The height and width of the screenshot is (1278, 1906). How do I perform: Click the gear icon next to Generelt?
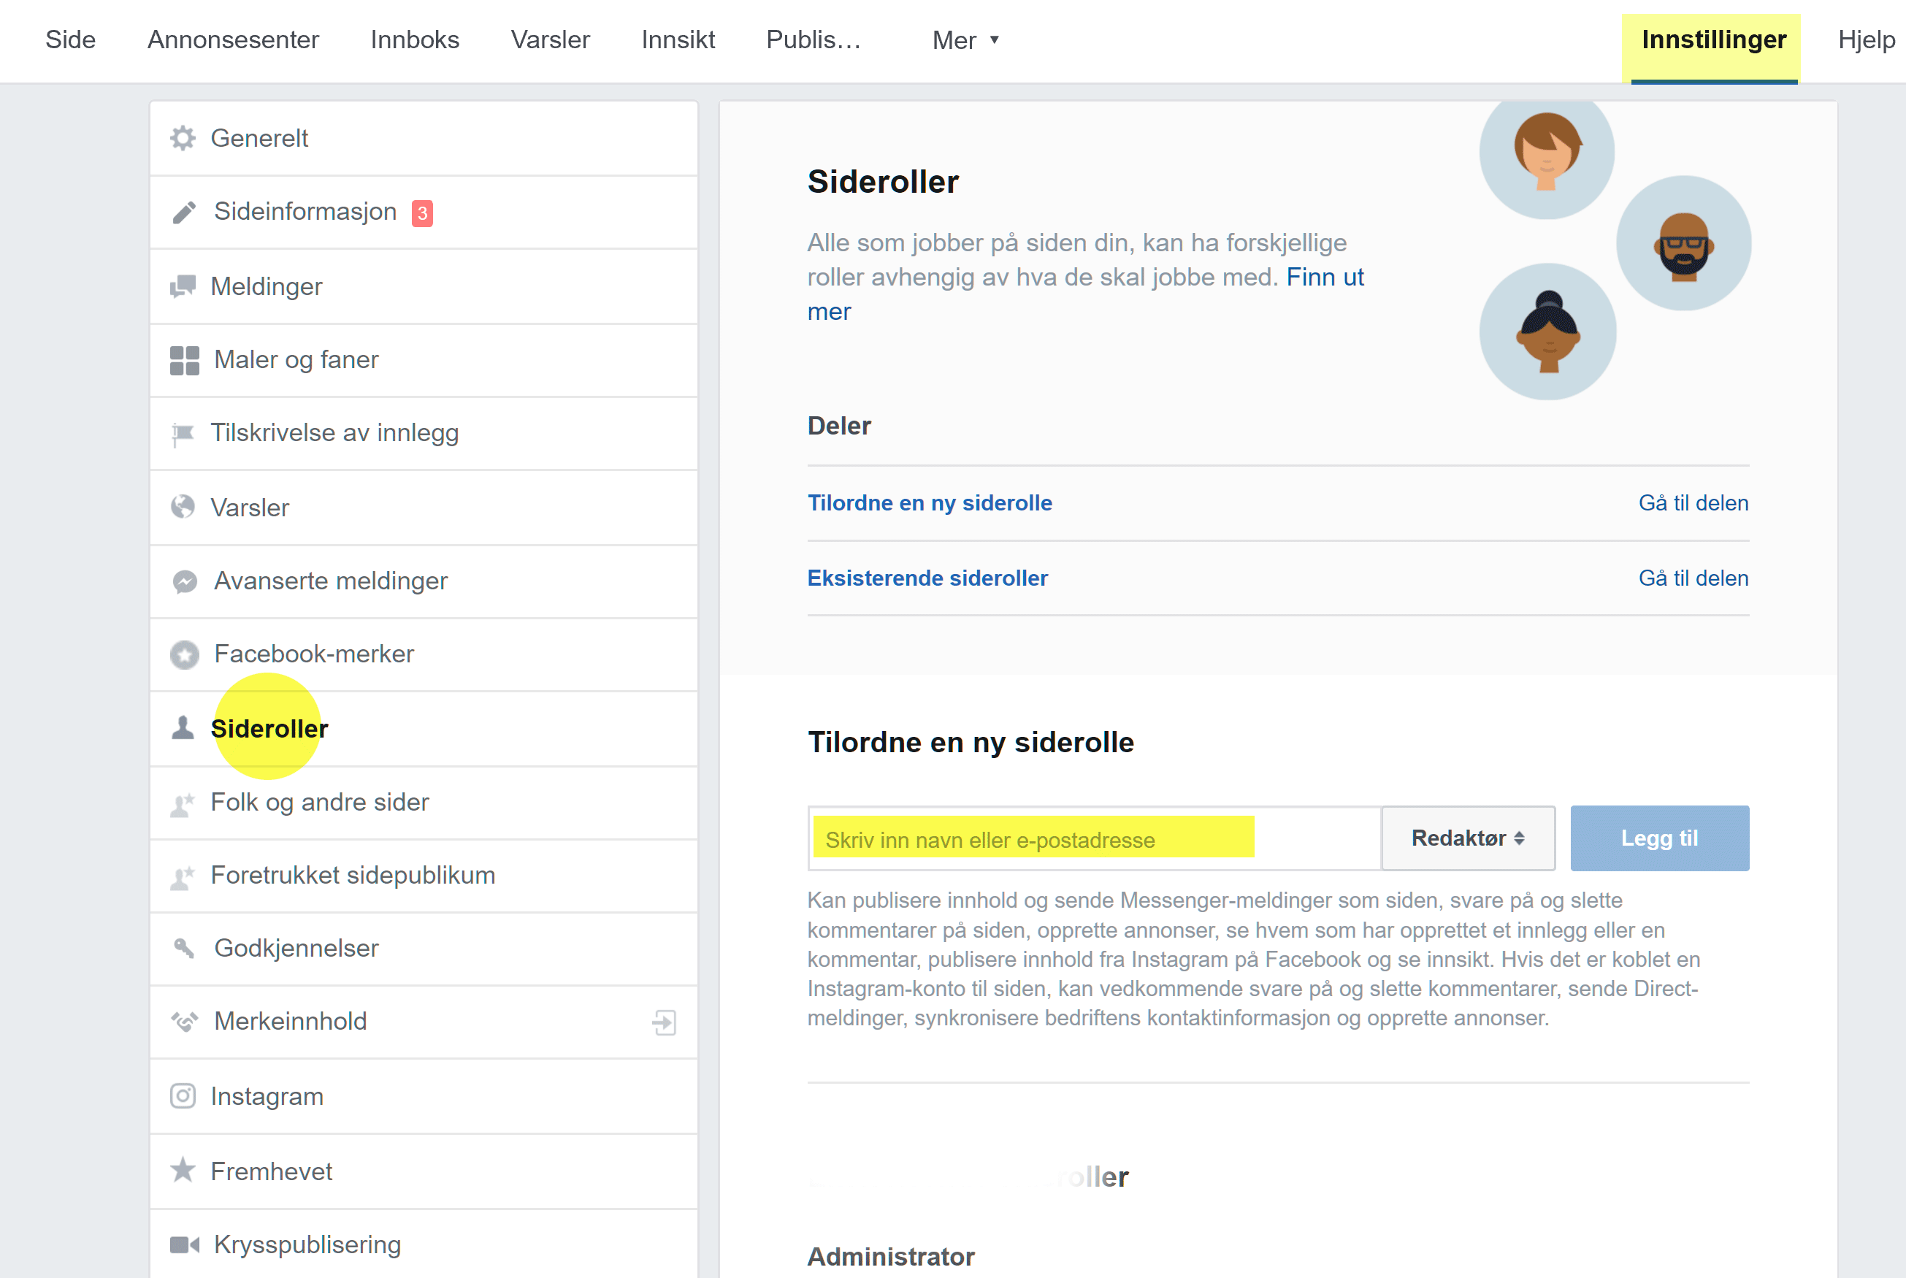183,138
